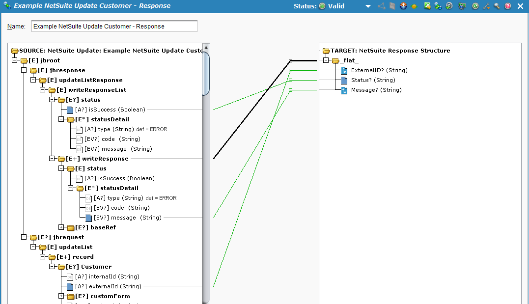Click the green Valid status indicator
Viewport: 529px width, 304px height.
[x=322, y=6]
